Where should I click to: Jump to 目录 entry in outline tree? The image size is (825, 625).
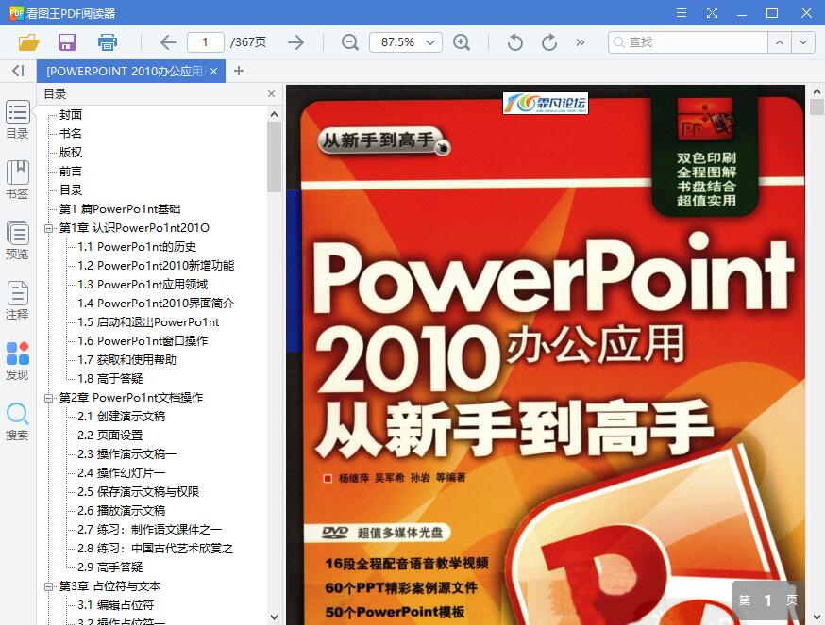tap(71, 190)
